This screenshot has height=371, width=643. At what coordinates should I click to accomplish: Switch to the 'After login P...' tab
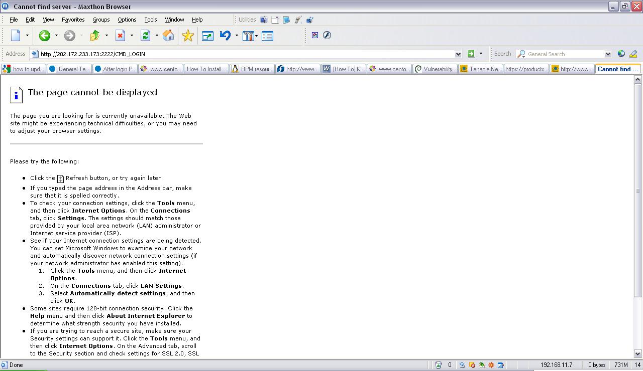click(x=115, y=69)
